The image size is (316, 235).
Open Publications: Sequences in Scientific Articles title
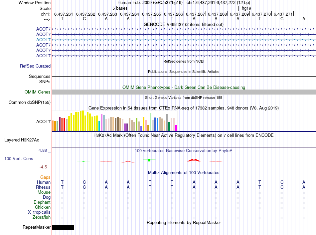click(184, 72)
